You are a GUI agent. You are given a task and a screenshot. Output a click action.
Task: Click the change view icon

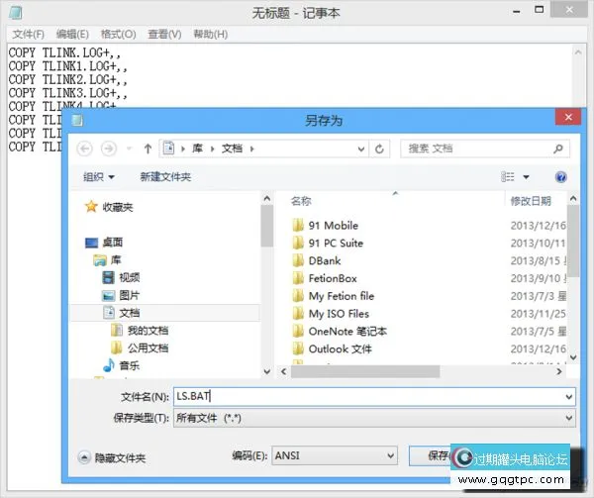point(508,177)
